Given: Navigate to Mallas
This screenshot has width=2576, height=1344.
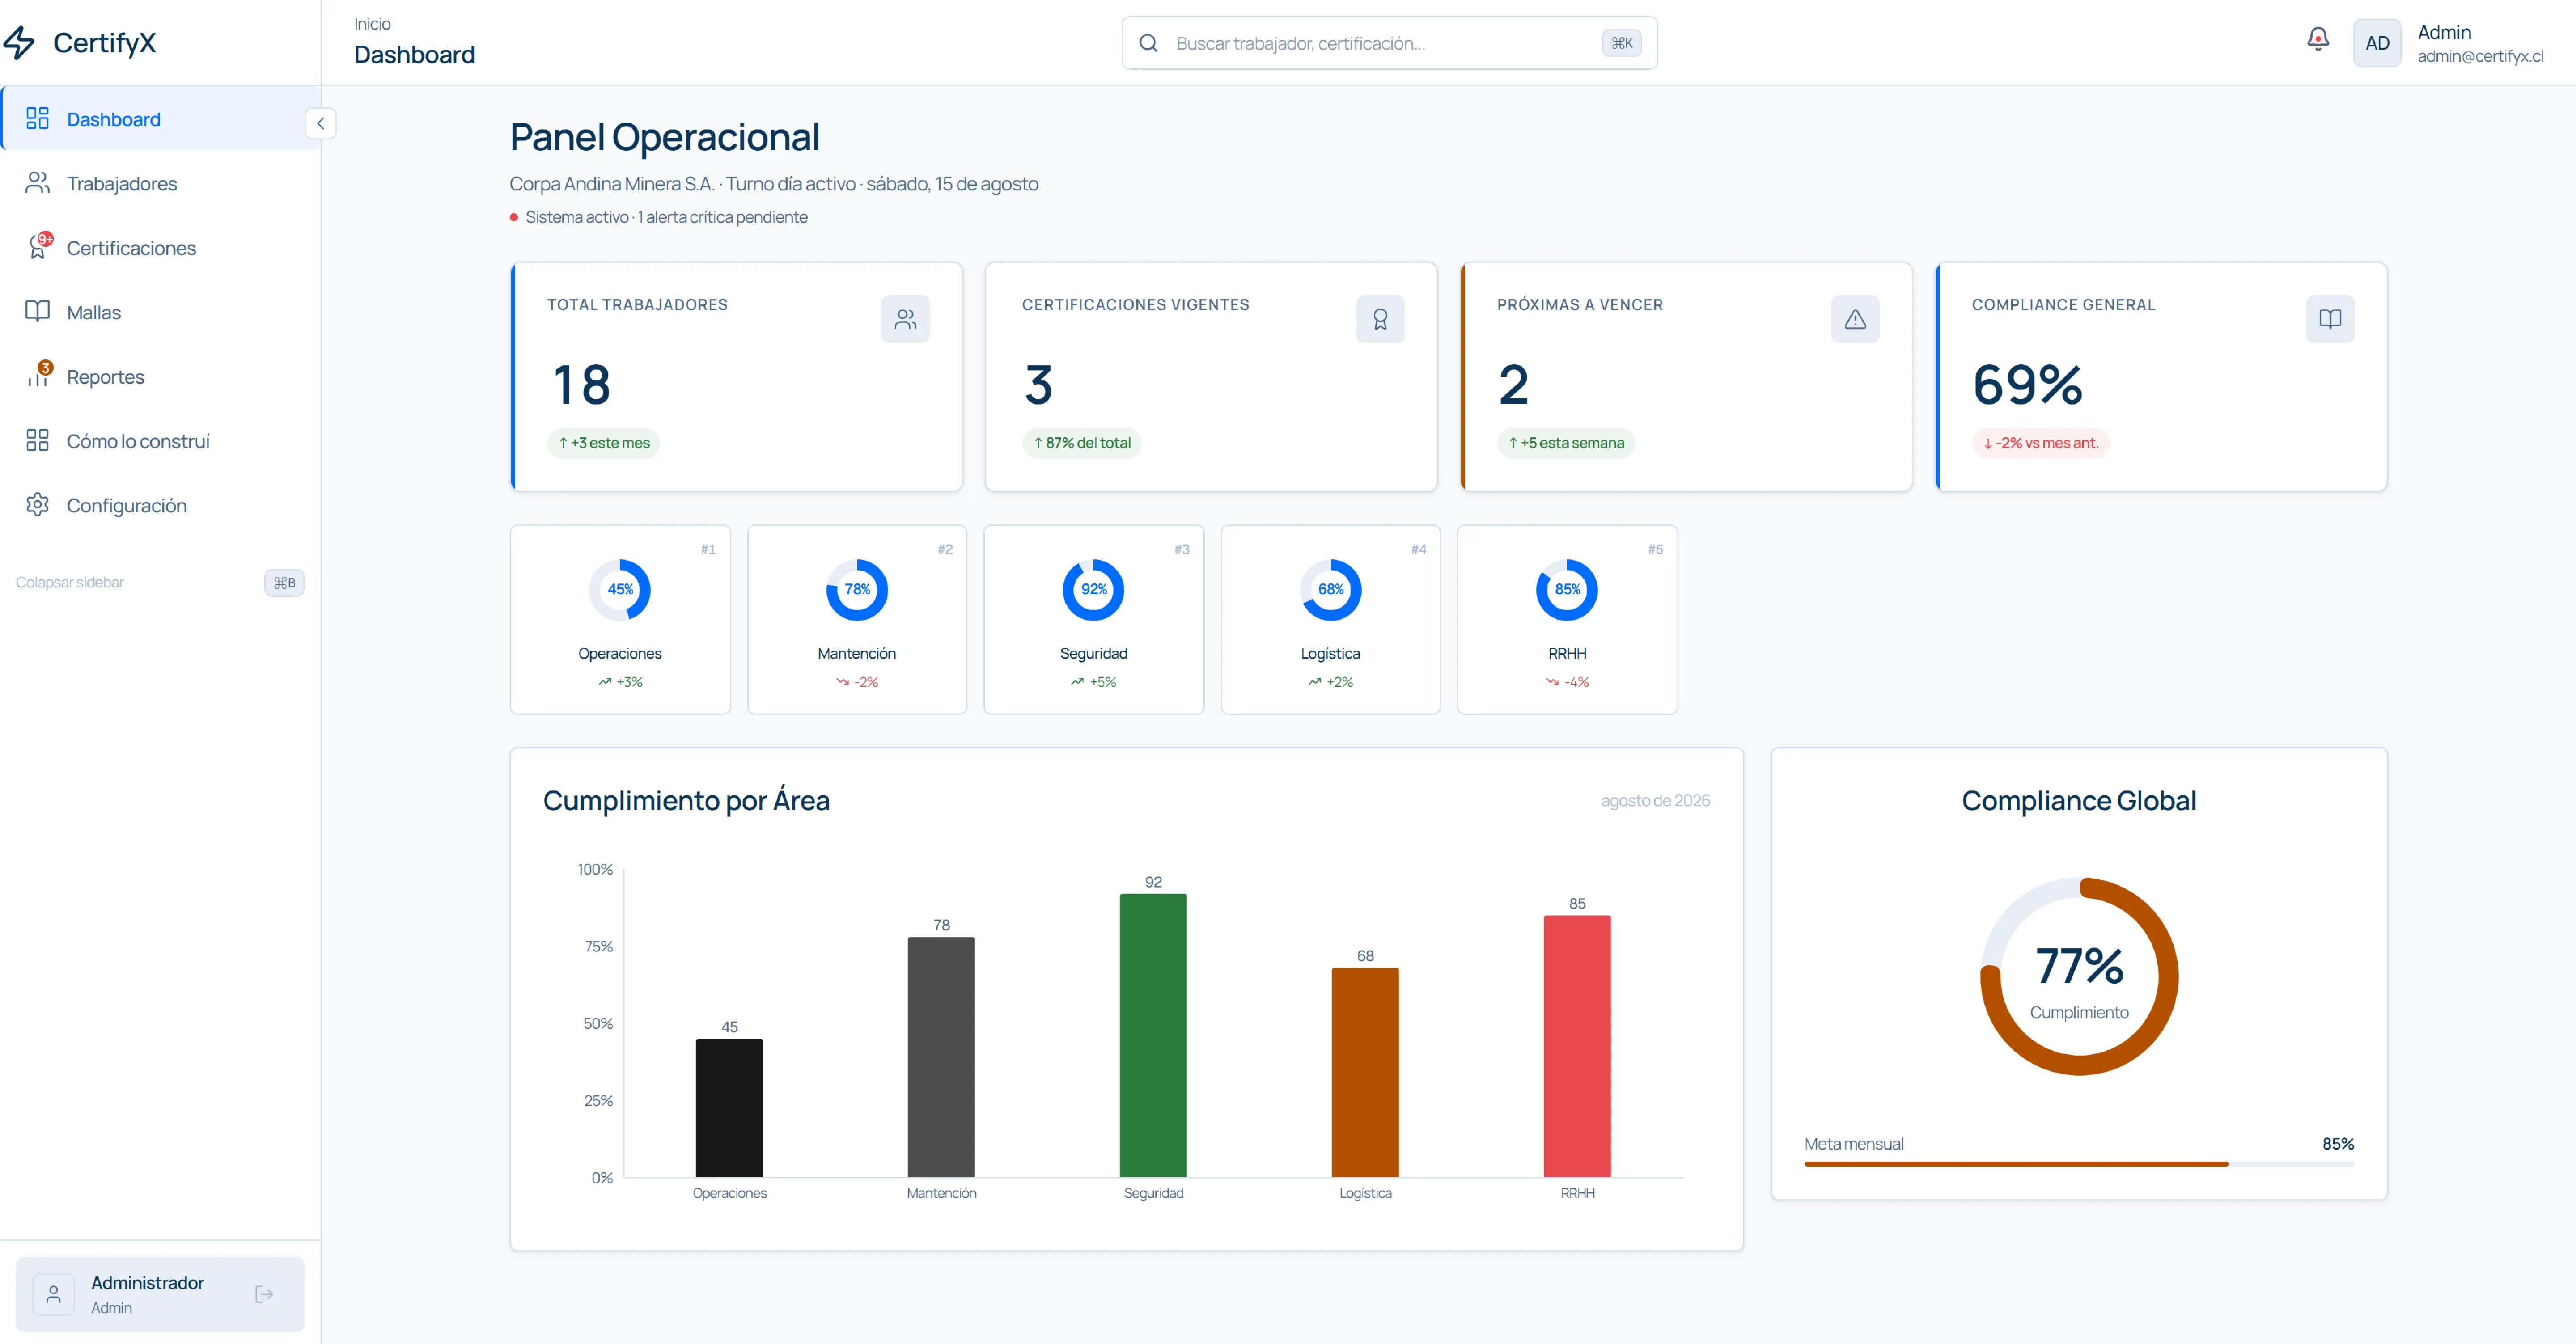Looking at the screenshot, I should (161, 312).
